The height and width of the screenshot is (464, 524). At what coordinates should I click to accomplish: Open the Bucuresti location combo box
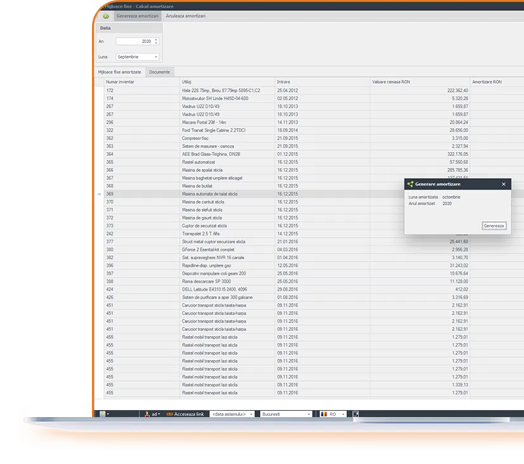pos(310,414)
